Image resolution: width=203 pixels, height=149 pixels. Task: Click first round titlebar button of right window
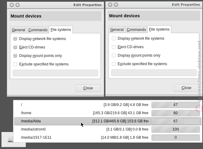coord(110,5)
